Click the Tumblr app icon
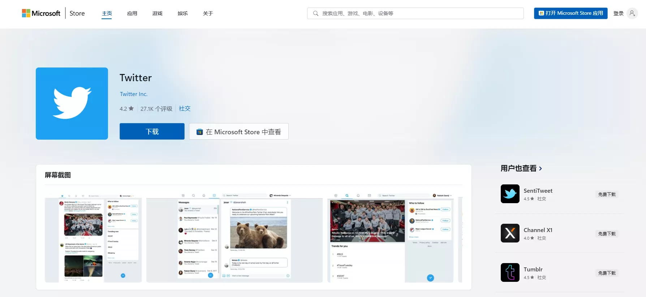 (510, 272)
